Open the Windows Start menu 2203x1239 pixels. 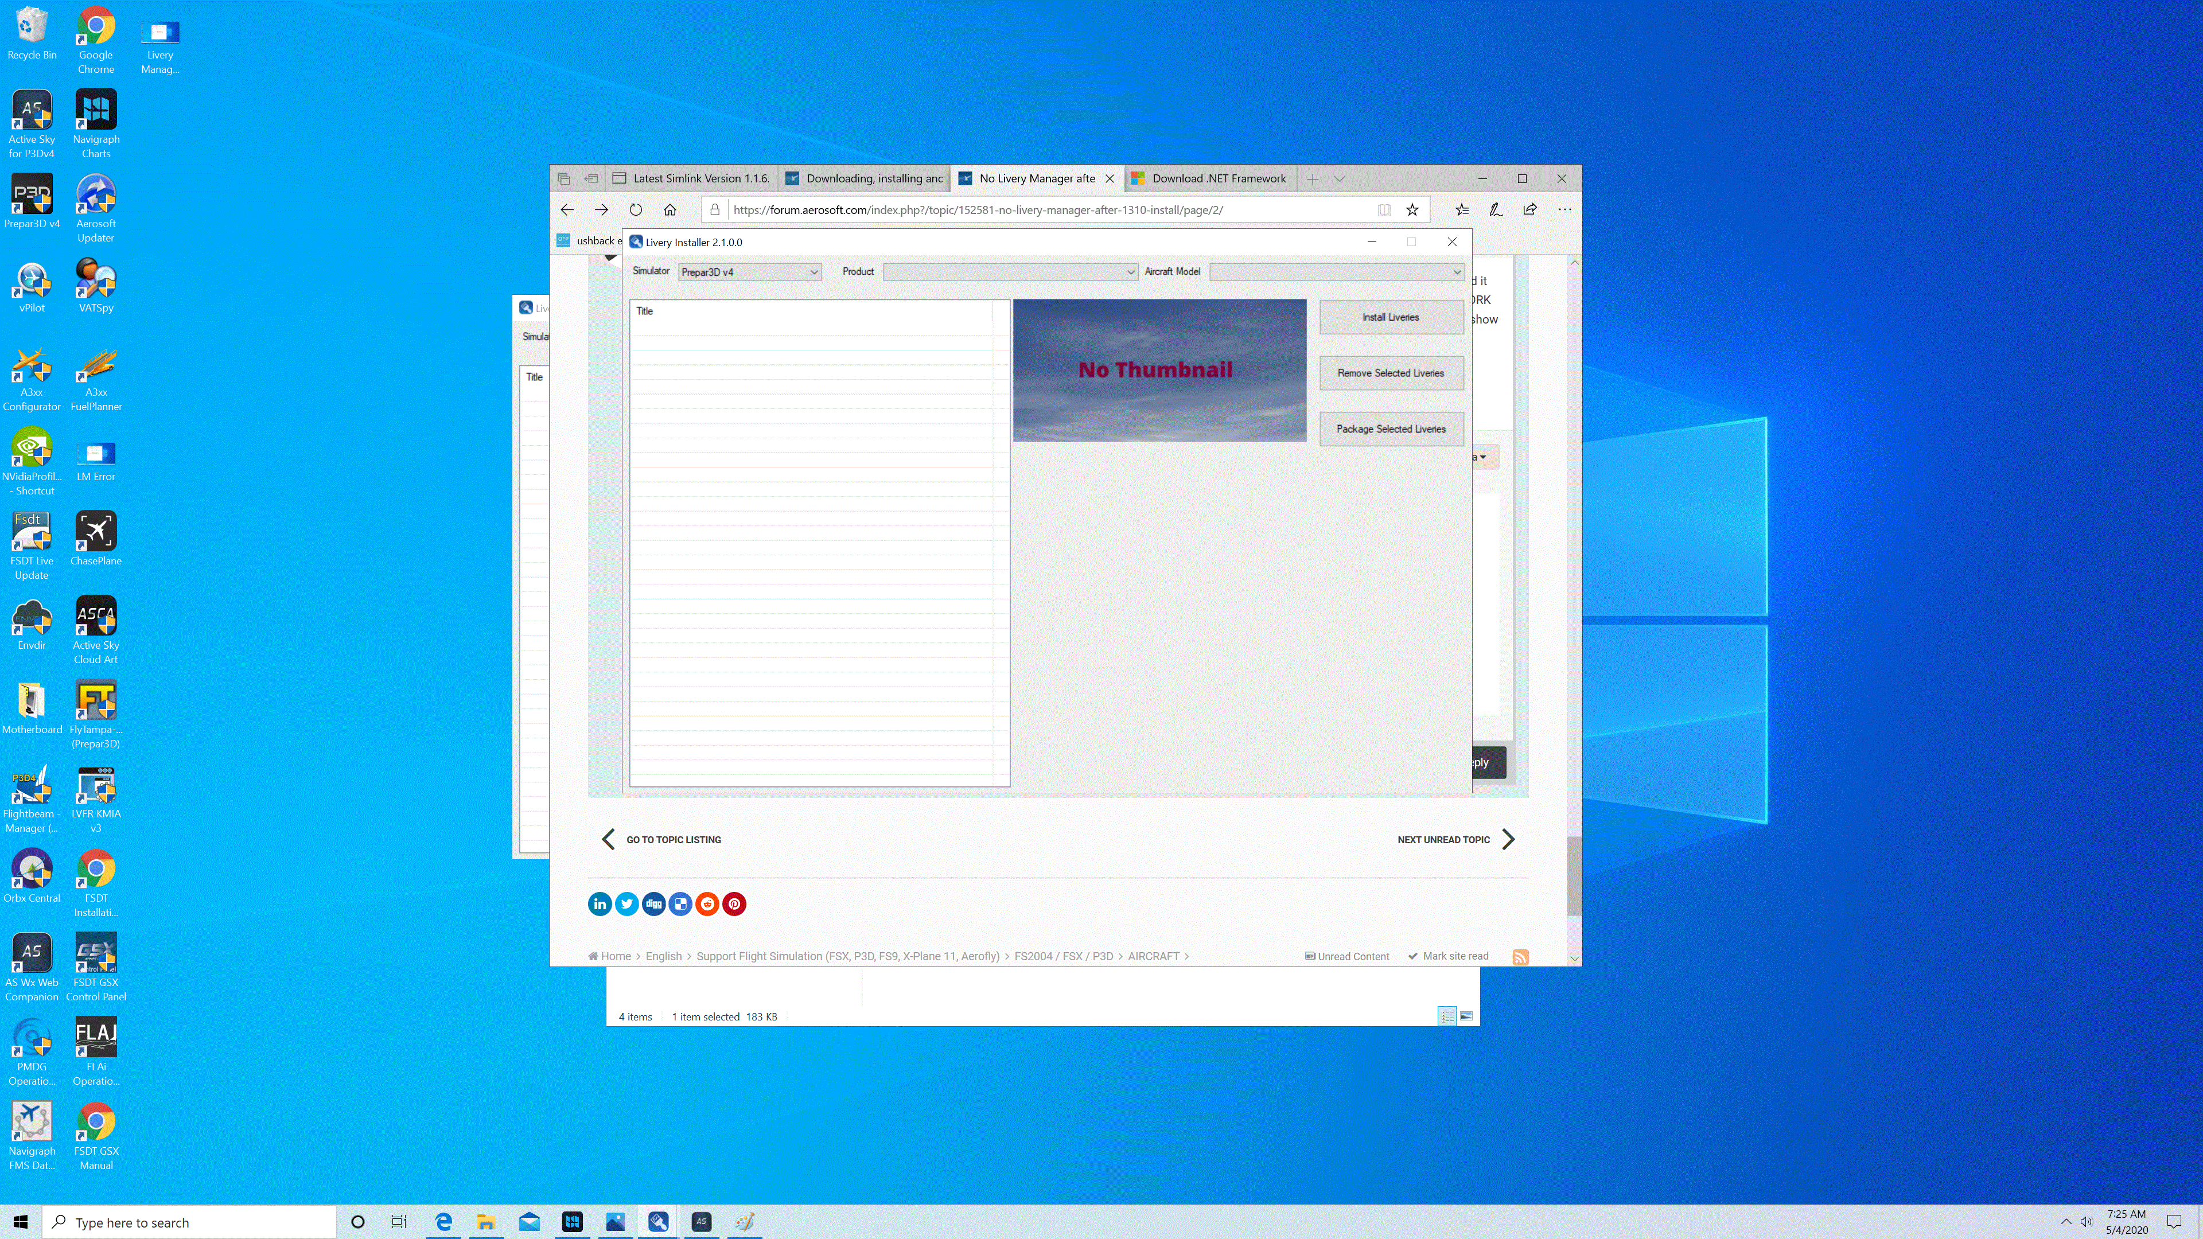click(x=21, y=1222)
